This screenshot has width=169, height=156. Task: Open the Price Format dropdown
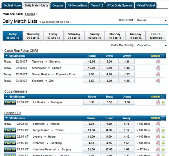point(152,20)
